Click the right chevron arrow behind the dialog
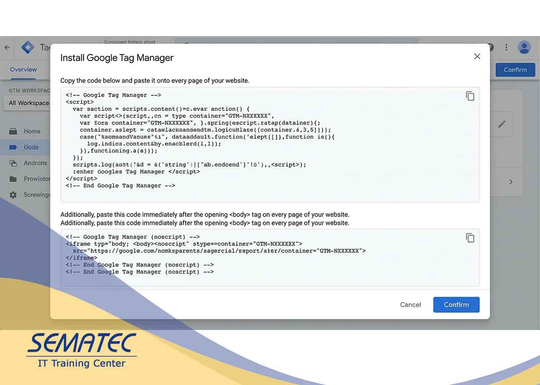The image size is (540, 385). [x=511, y=182]
